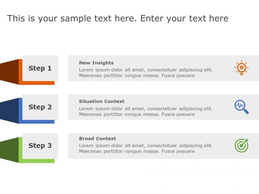Click the Step 3 label box

pyautogui.click(x=40, y=146)
